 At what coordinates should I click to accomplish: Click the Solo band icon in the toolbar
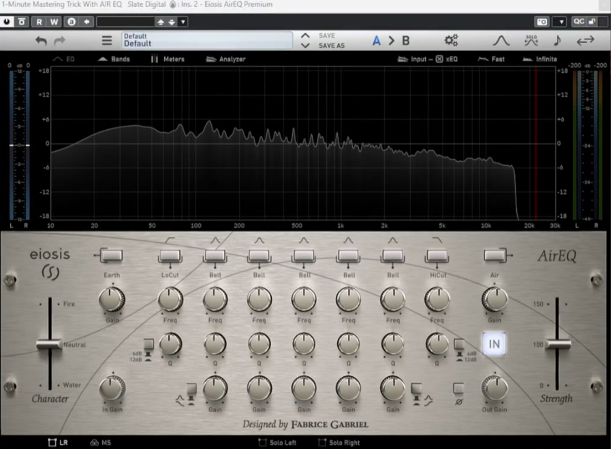(x=531, y=40)
